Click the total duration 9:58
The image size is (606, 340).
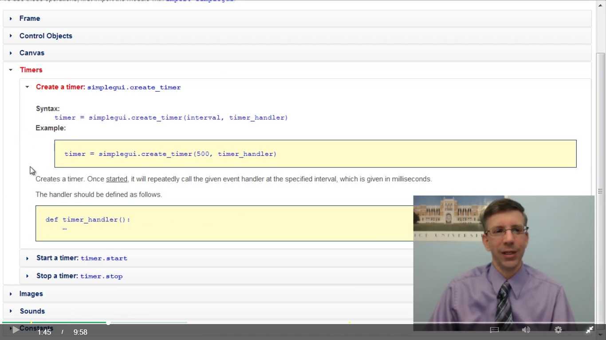[x=80, y=332]
